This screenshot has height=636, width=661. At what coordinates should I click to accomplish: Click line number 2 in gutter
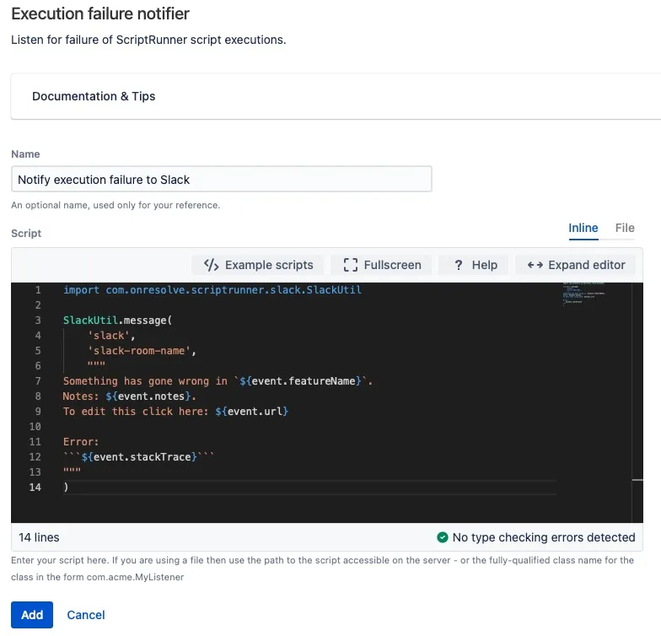coord(38,305)
